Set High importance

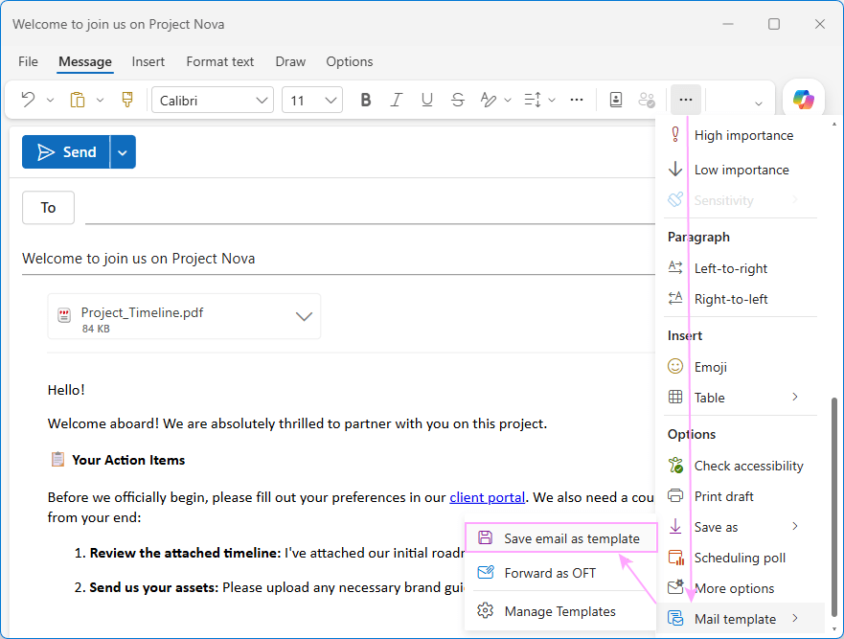point(741,135)
